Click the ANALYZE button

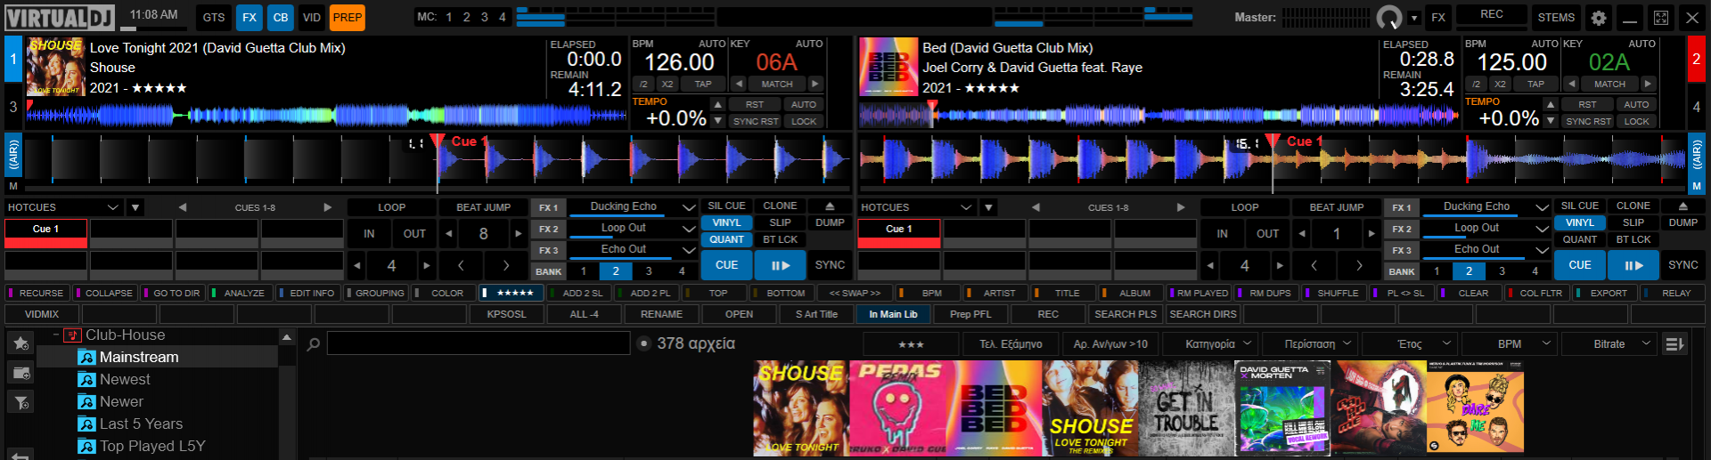[x=241, y=293]
